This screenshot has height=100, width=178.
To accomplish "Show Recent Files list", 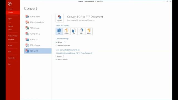I will click(x=12, y=58).
